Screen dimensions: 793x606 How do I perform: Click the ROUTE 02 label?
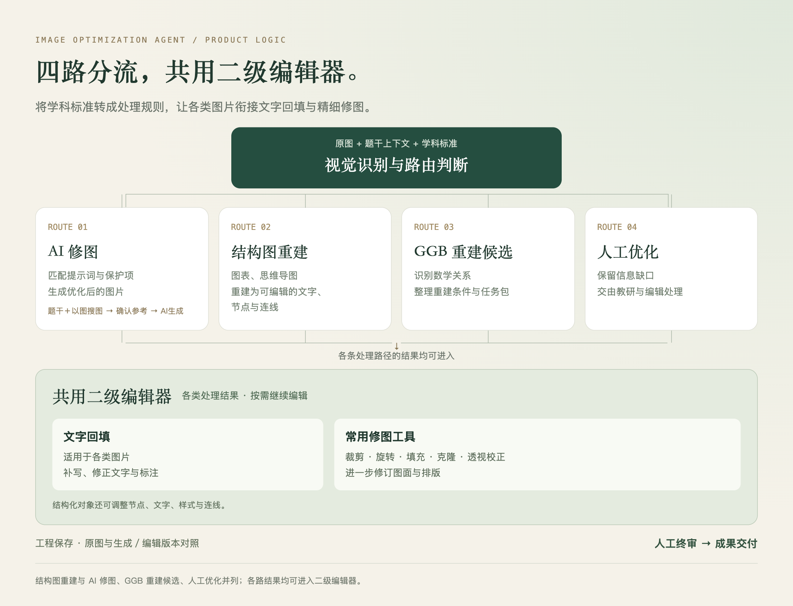251,227
